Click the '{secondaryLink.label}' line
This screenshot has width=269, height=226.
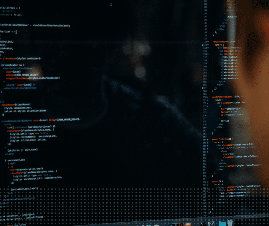point(24,189)
